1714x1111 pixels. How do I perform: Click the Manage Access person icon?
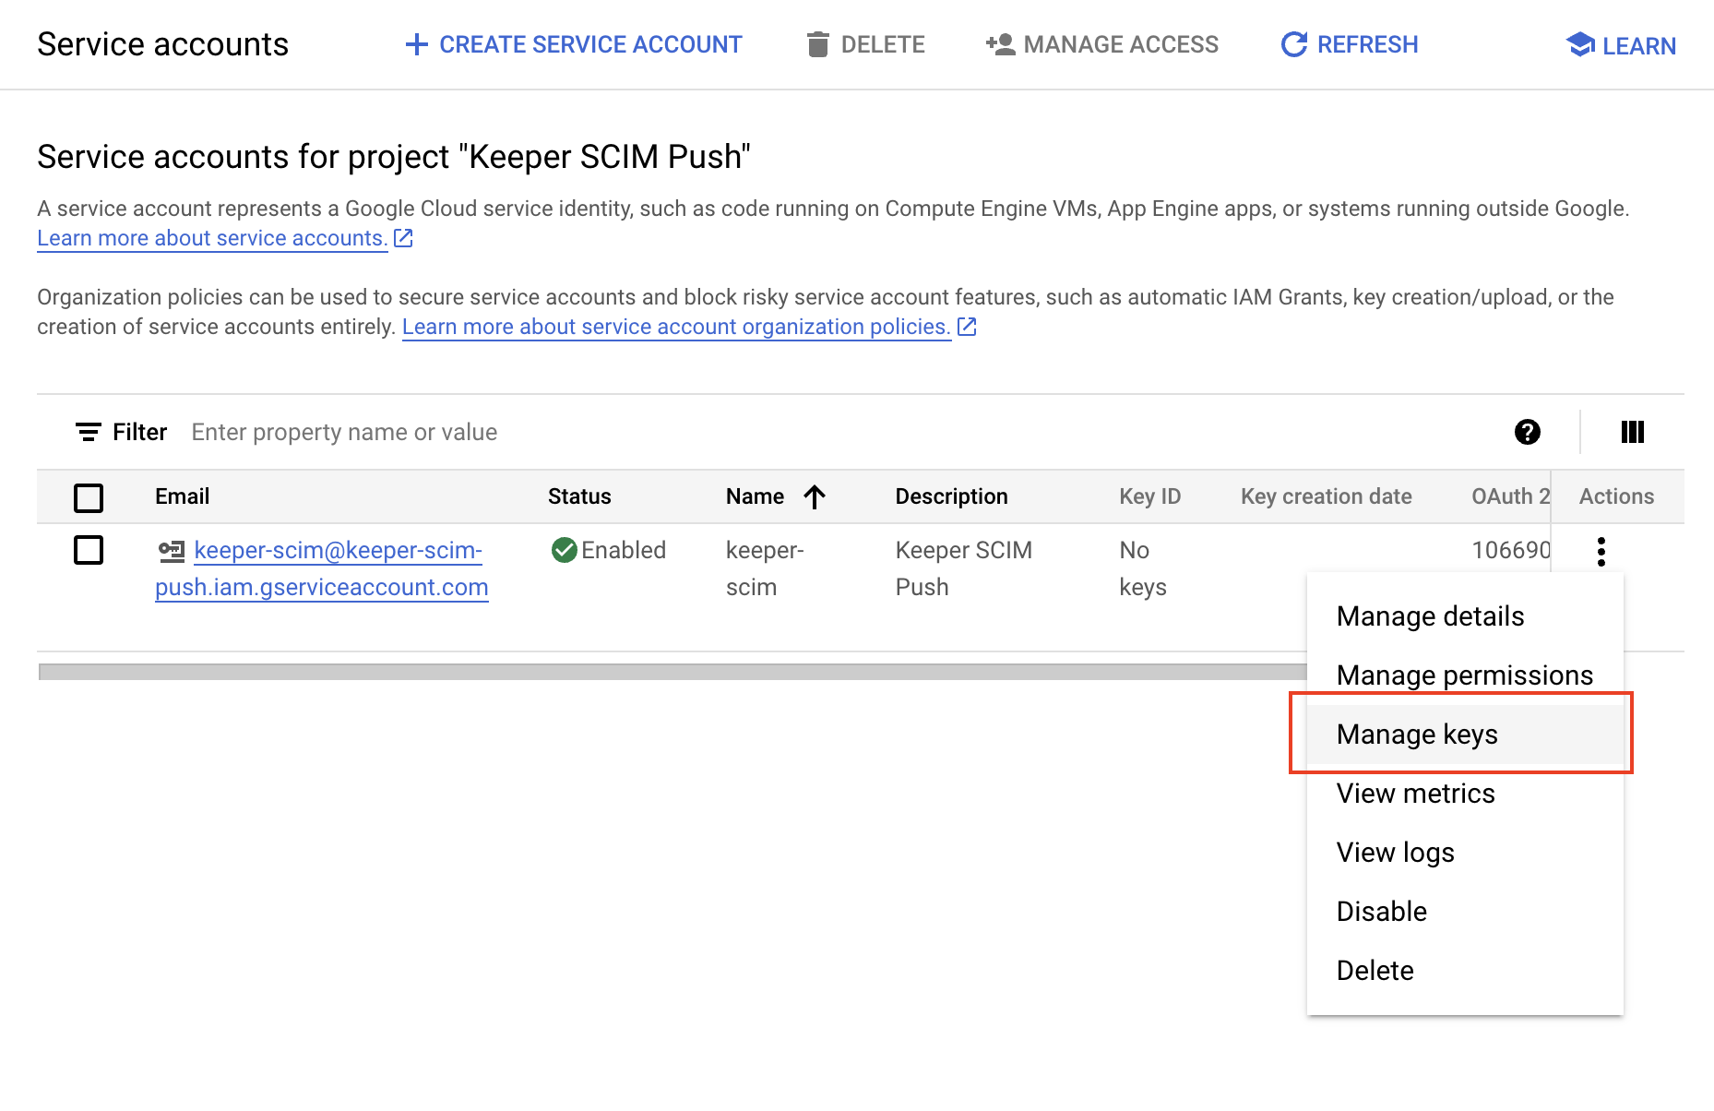(1000, 44)
